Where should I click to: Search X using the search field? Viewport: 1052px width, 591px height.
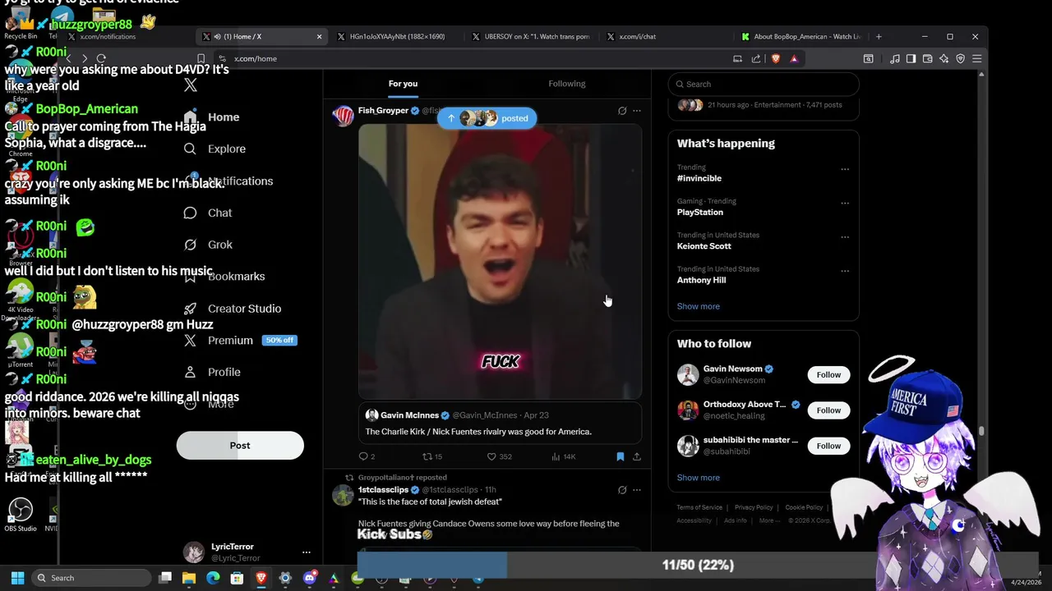click(764, 84)
